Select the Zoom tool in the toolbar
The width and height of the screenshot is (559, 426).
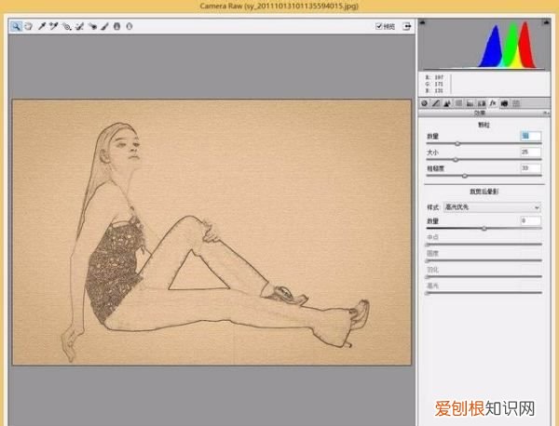point(16,26)
